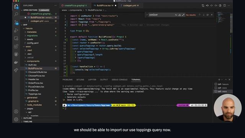Open Auth.tsx in file tree

[x=32, y=65]
